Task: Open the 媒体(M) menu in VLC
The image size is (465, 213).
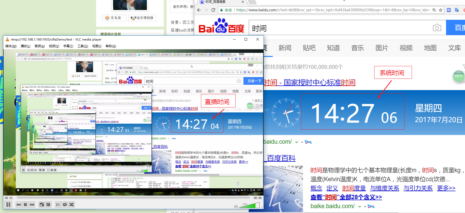Action: pos(11,46)
